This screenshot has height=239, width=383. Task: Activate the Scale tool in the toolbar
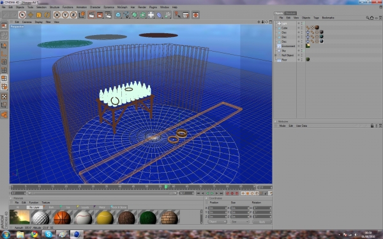[38, 15]
